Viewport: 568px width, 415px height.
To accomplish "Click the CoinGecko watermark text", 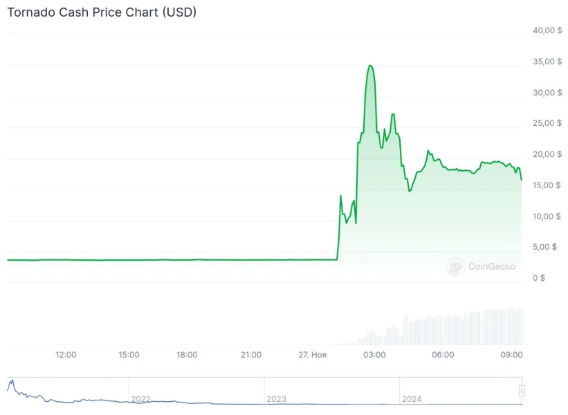I will (491, 266).
